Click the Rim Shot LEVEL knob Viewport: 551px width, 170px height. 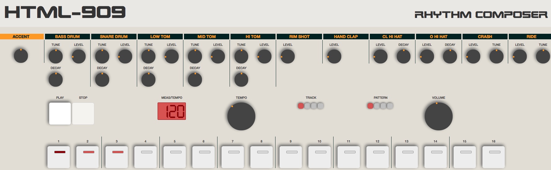pos(288,57)
